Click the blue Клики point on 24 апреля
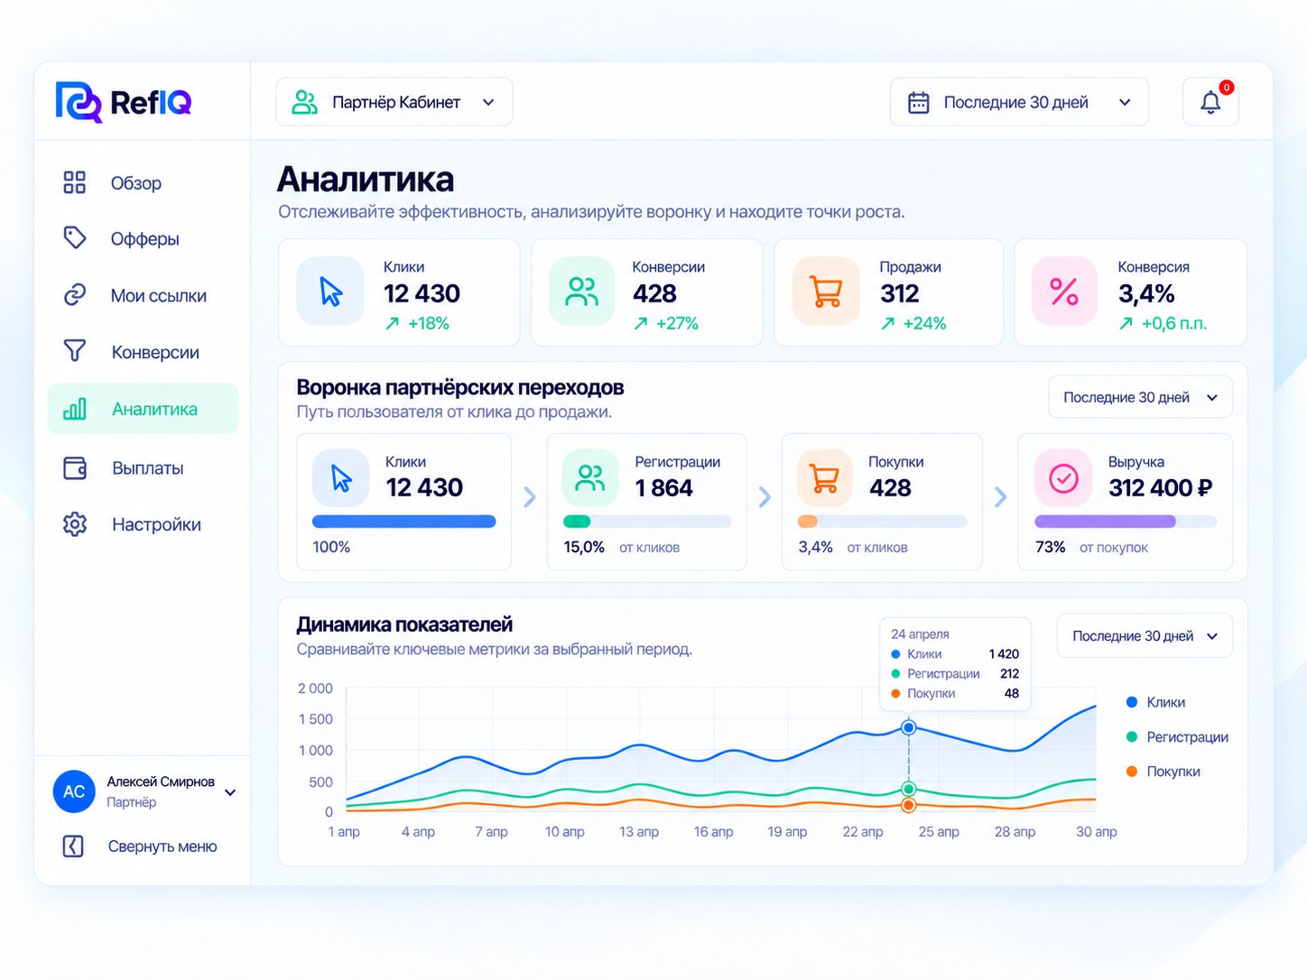The image size is (1307, 980). pyautogui.click(x=909, y=727)
